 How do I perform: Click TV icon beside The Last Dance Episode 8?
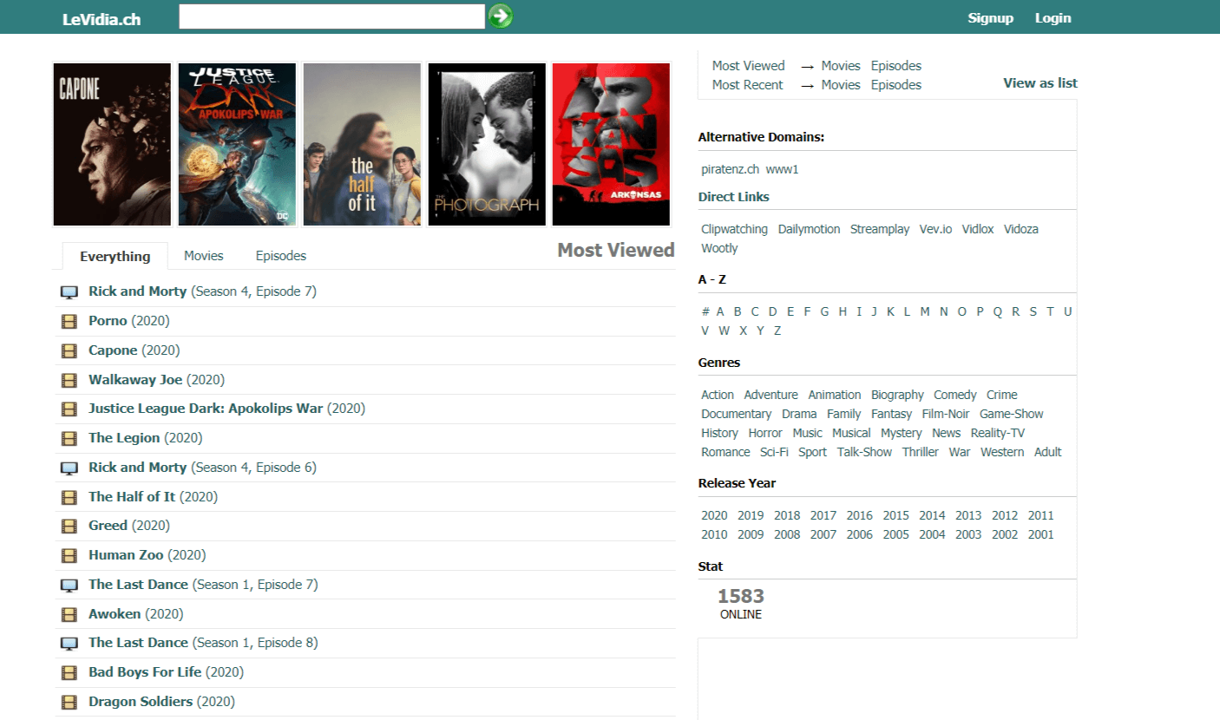point(69,644)
